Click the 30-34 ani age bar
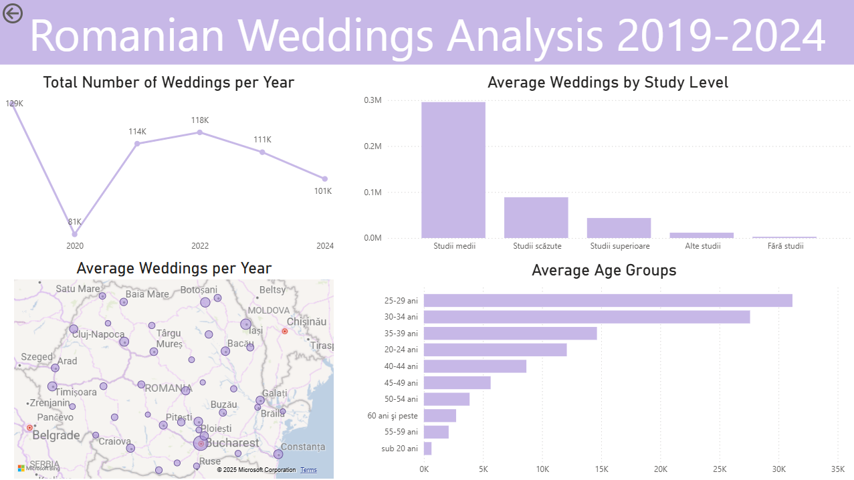This screenshot has width=854, height=480. point(586,317)
